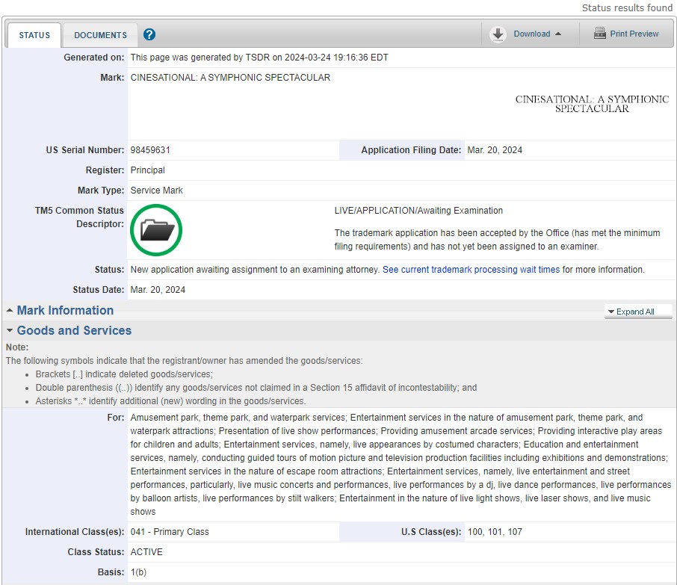The image size is (677, 585).
Task: Click the triangle beside Goods and Services heading
Action: 10,331
